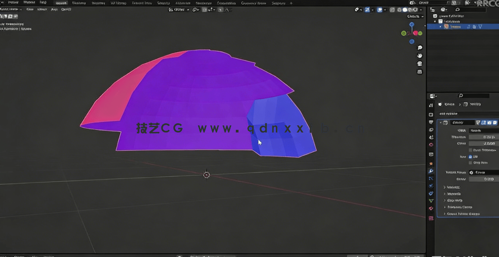Screen dimensions: 499x257
Task: Enable the Even Thickness checkbox
Action: point(470,150)
